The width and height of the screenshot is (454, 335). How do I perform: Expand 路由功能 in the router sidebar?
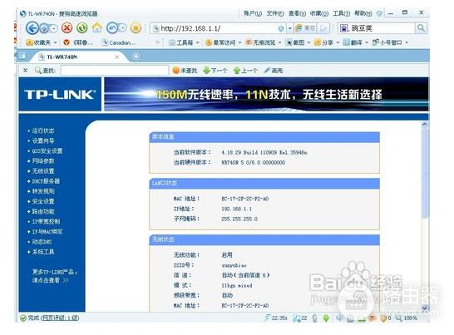[x=43, y=212]
